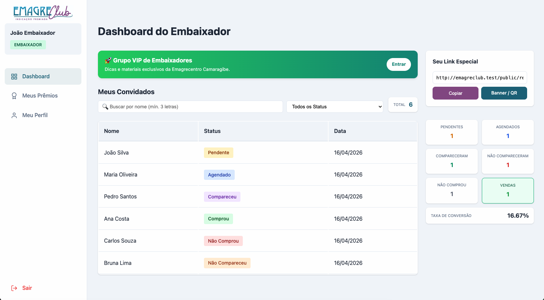Click the EmagreClub logo
544x300 pixels.
[x=43, y=13]
